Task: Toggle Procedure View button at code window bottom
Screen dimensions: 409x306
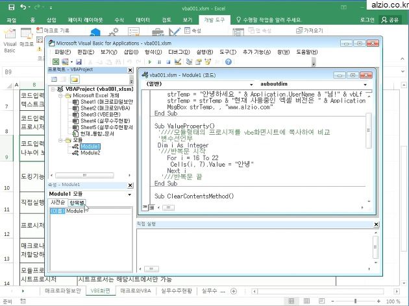Action: (x=145, y=207)
